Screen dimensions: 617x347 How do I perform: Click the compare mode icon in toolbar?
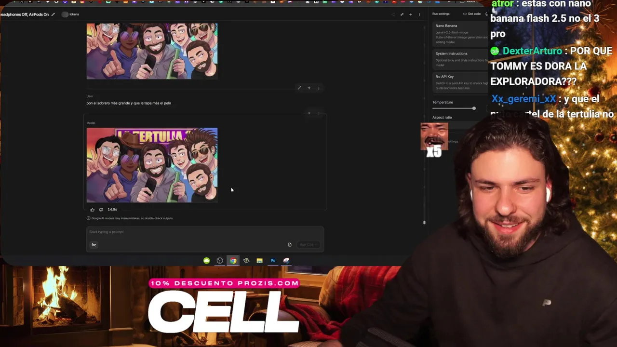coord(402,14)
